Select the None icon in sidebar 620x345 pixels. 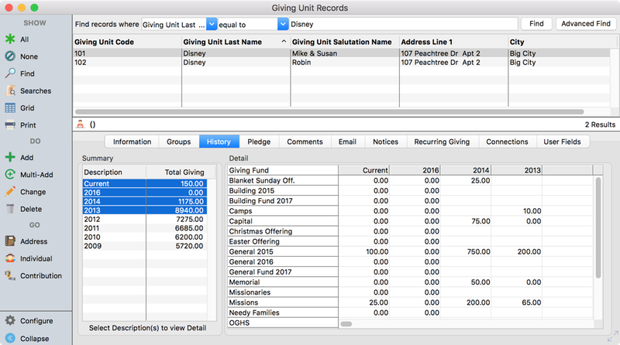(10, 56)
